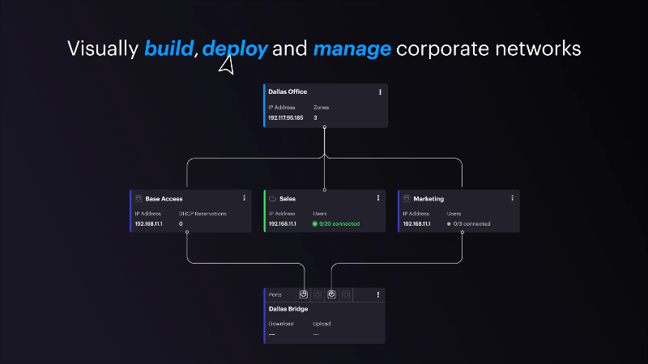Click gray status dot on Marketing card
Image resolution: width=648 pixels, height=364 pixels.
coord(449,224)
